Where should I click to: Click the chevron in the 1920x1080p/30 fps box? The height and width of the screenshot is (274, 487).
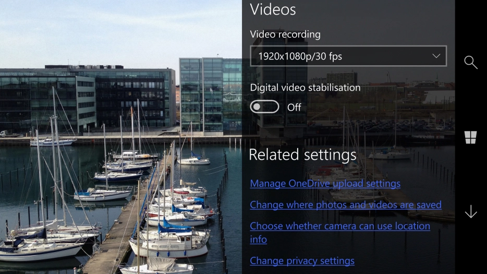pos(436,56)
